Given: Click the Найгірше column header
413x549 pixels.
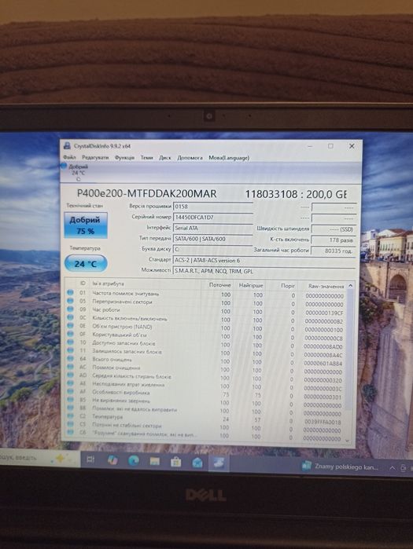Looking at the screenshot, I should (251, 285).
